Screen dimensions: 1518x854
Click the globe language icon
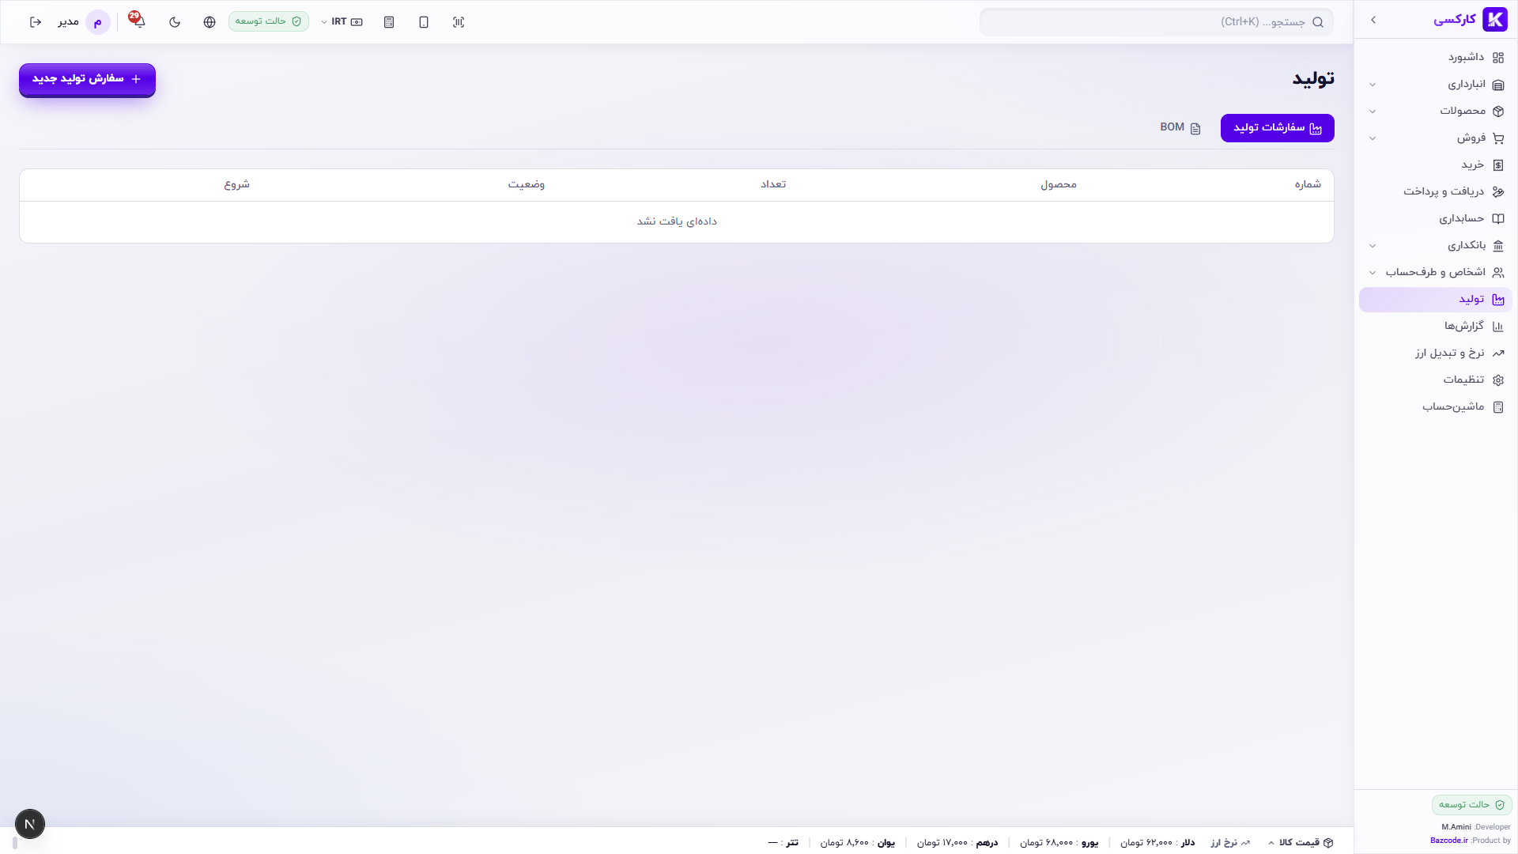coord(210,22)
